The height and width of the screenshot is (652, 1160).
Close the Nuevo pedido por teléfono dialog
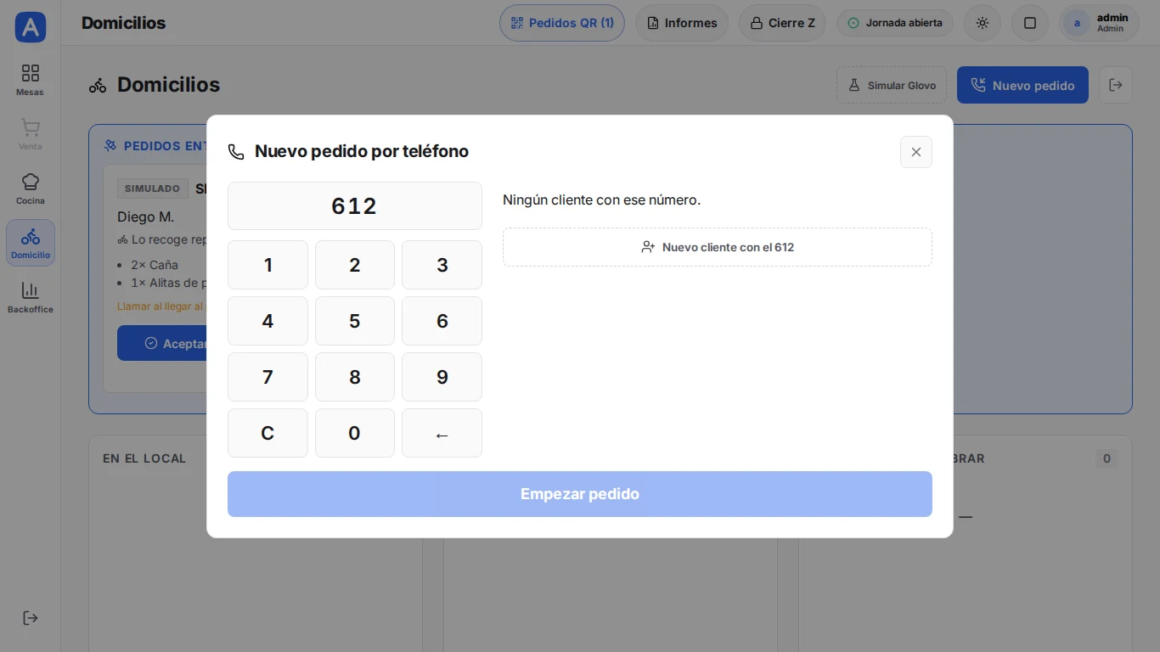(x=915, y=152)
